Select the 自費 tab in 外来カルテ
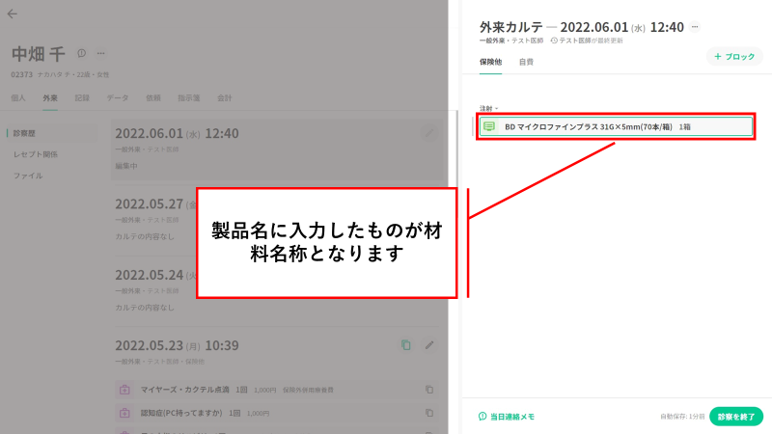Viewport: 772px width, 434px height. pyautogui.click(x=526, y=62)
